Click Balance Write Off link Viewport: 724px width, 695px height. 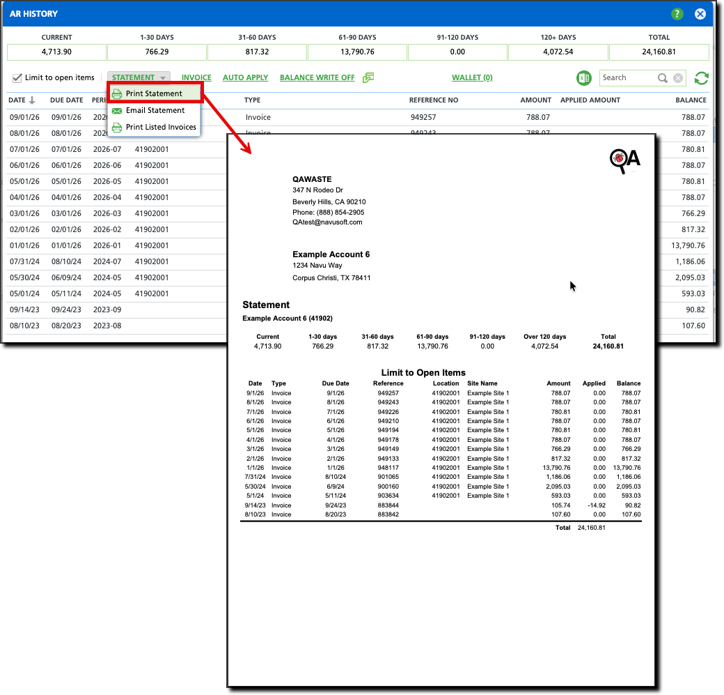click(317, 77)
